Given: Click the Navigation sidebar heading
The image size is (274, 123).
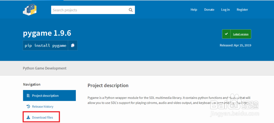Looking at the screenshot, I should tap(32, 84).
